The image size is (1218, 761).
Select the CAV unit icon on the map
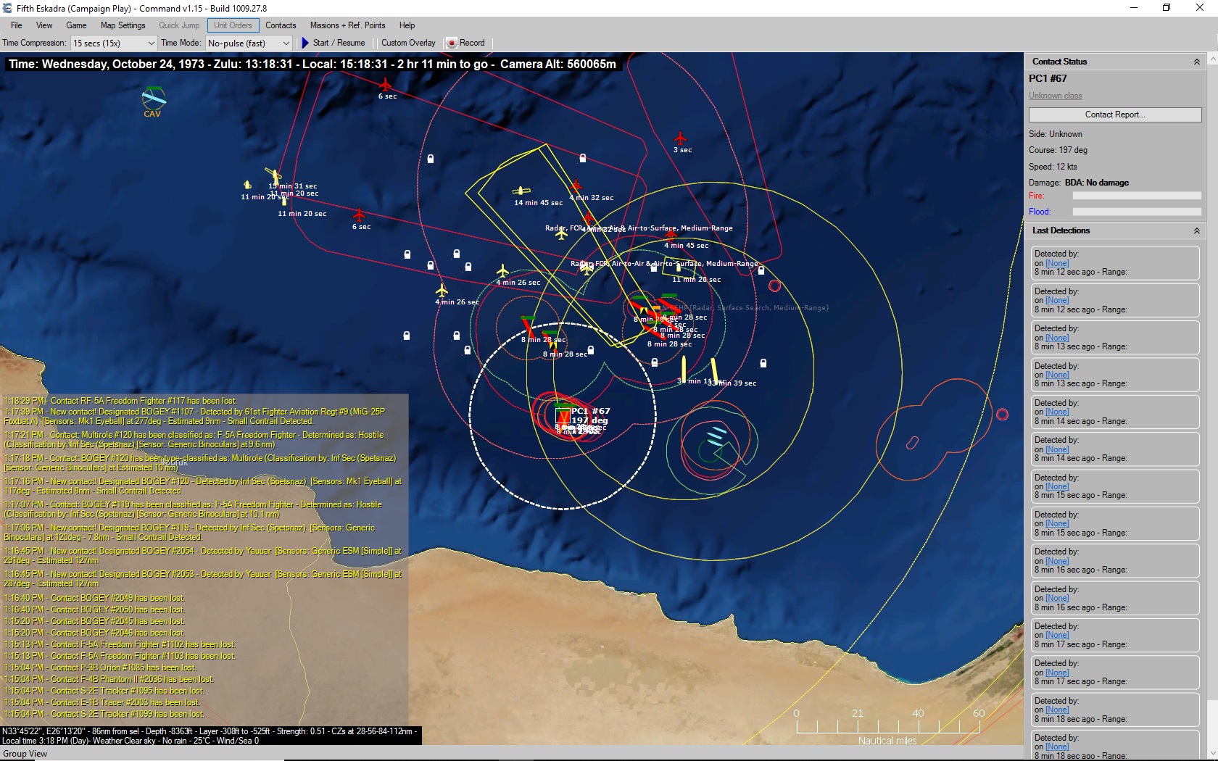pyautogui.click(x=153, y=98)
